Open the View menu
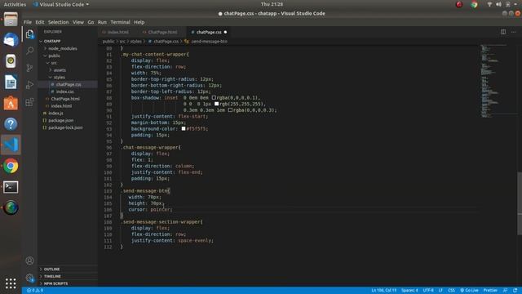Image resolution: width=522 pixels, height=294 pixels. pyautogui.click(x=78, y=22)
